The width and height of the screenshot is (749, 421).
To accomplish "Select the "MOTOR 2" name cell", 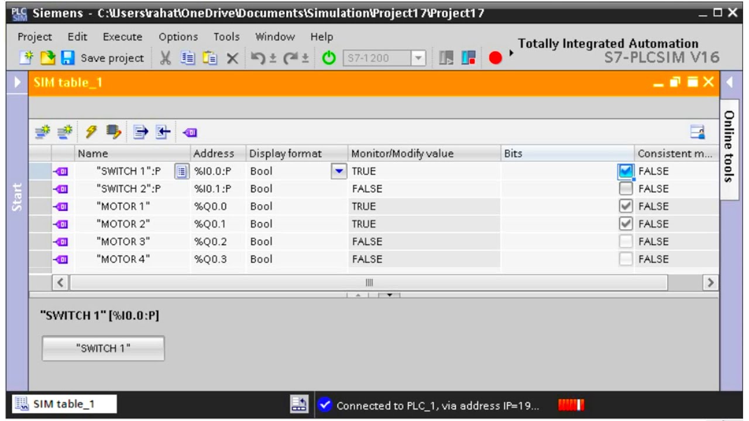I will [x=133, y=224].
